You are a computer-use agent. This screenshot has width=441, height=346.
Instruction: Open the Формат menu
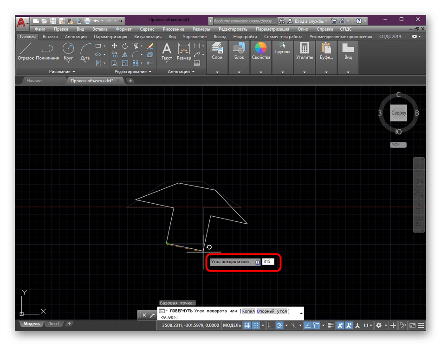click(x=123, y=29)
